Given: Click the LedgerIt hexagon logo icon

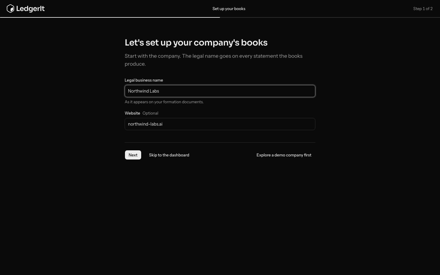Looking at the screenshot, I should 10,9.
